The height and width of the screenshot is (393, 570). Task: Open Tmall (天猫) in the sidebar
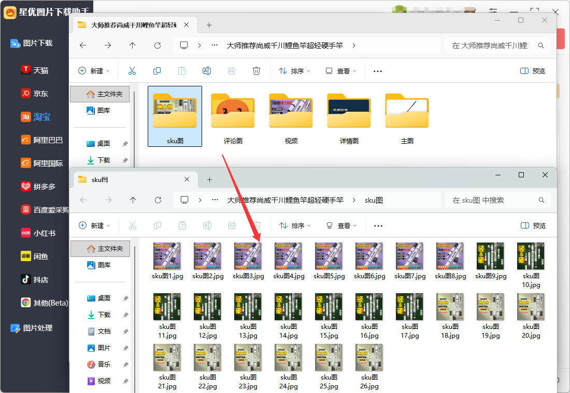click(35, 70)
